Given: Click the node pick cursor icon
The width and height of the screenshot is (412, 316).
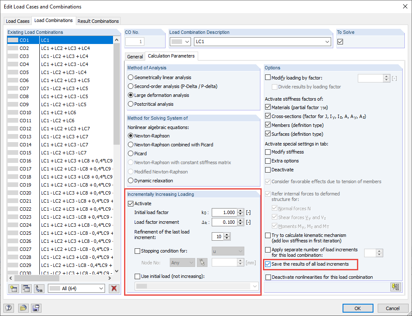Looking at the screenshot, I should click(x=202, y=262).
